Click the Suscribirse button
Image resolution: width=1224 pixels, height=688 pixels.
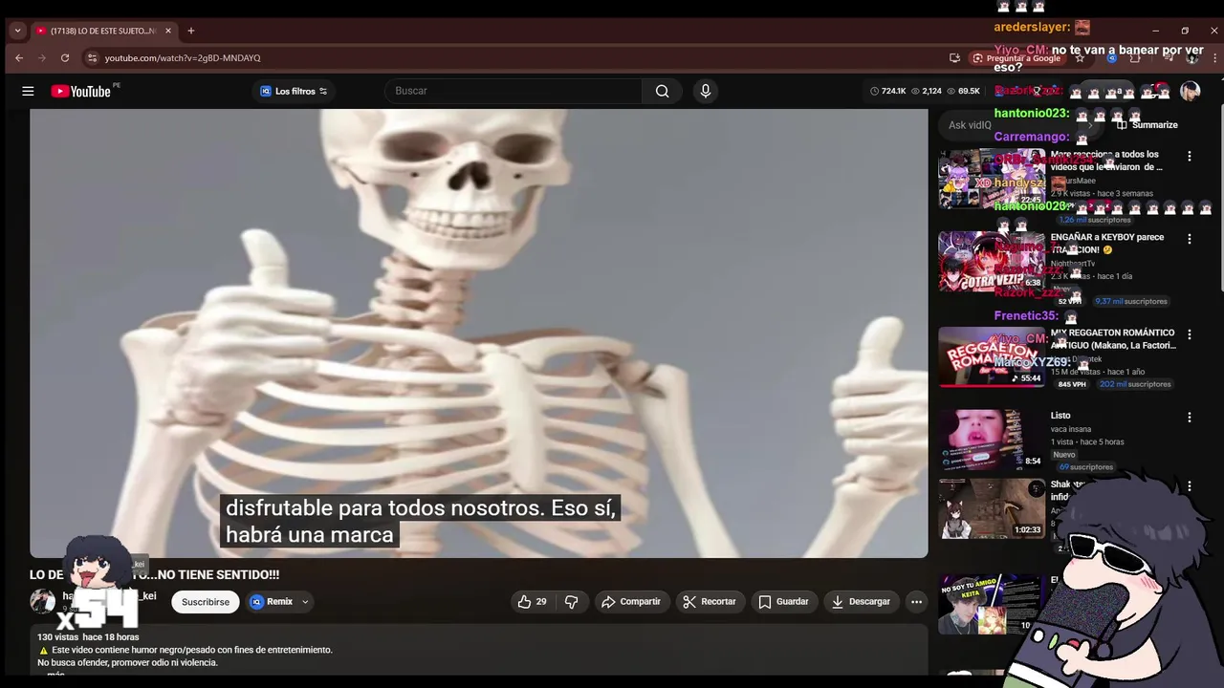click(x=206, y=601)
